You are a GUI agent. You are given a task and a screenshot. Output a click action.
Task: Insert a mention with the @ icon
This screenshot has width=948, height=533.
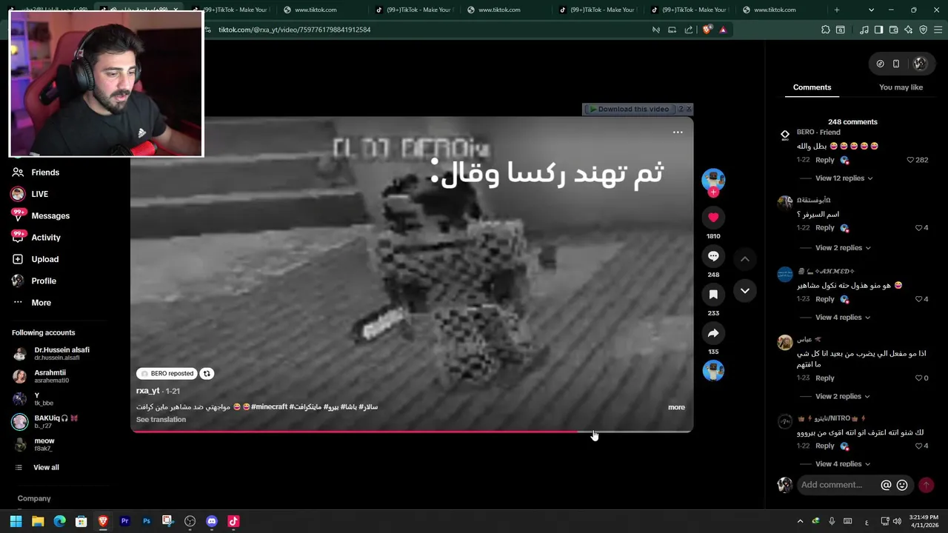pos(886,485)
